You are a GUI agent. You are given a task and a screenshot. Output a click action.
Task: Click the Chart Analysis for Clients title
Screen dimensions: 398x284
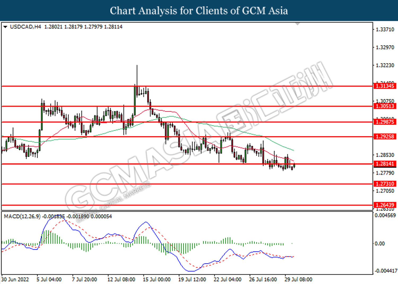pos(199,11)
